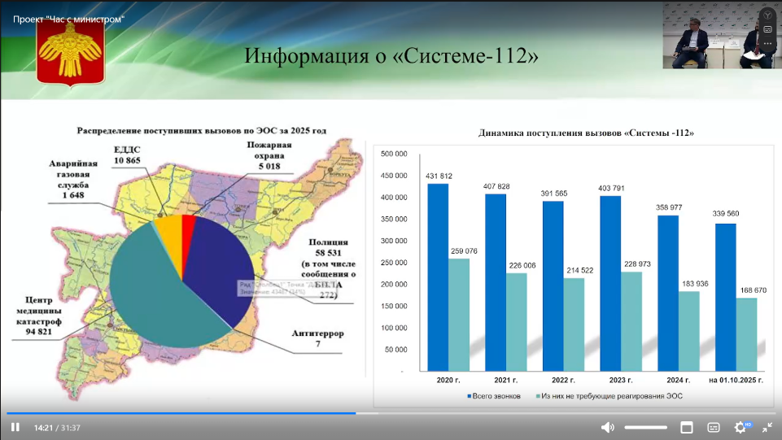Click the dark blue 2020 bar labeled 431 812
782x440 pixels.
pyautogui.click(x=438, y=277)
